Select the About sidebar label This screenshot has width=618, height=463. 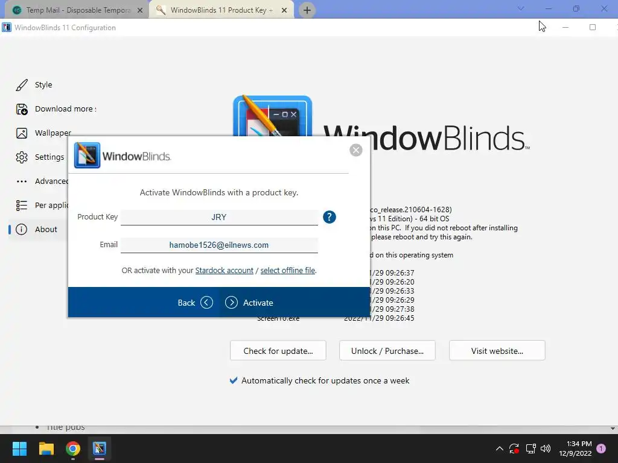point(46,229)
